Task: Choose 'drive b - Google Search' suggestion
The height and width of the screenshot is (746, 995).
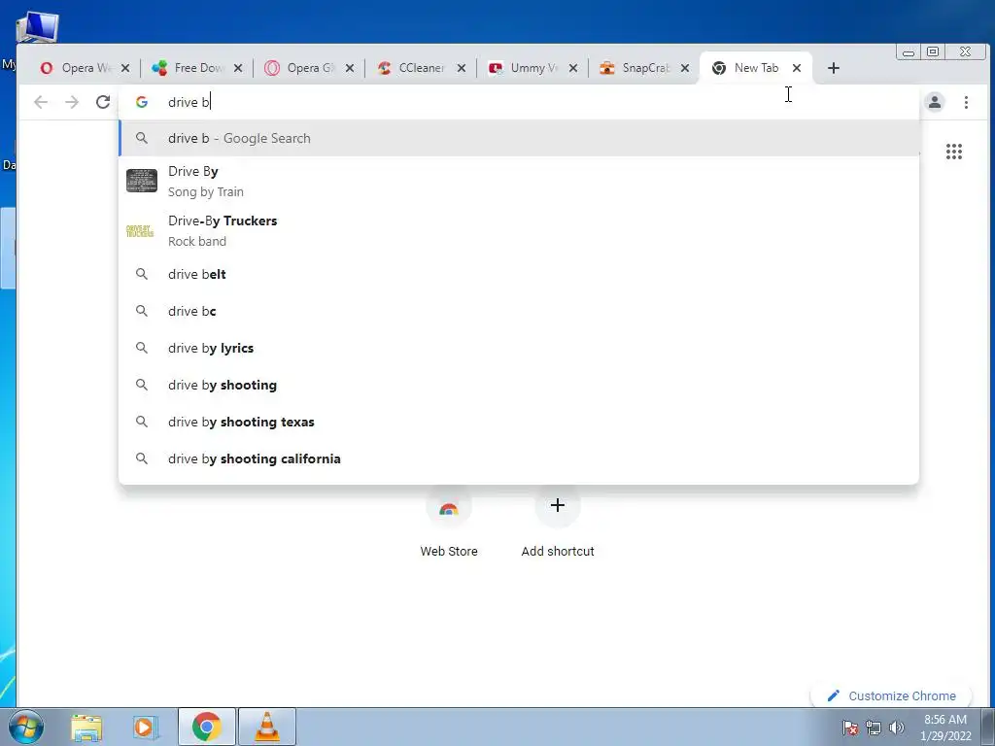Action: click(519, 138)
